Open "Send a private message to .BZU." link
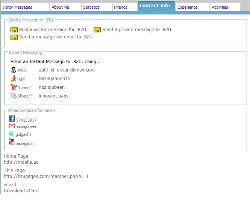 (x=137, y=30)
